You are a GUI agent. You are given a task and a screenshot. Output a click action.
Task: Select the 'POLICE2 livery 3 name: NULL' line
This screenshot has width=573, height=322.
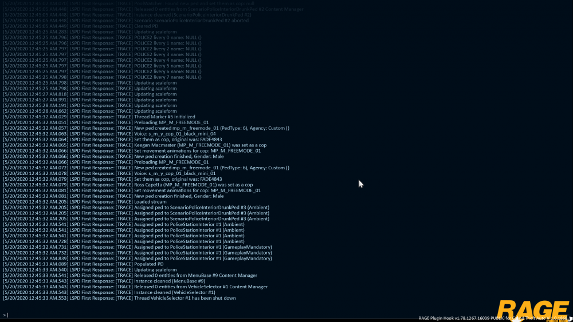(103, 54)
